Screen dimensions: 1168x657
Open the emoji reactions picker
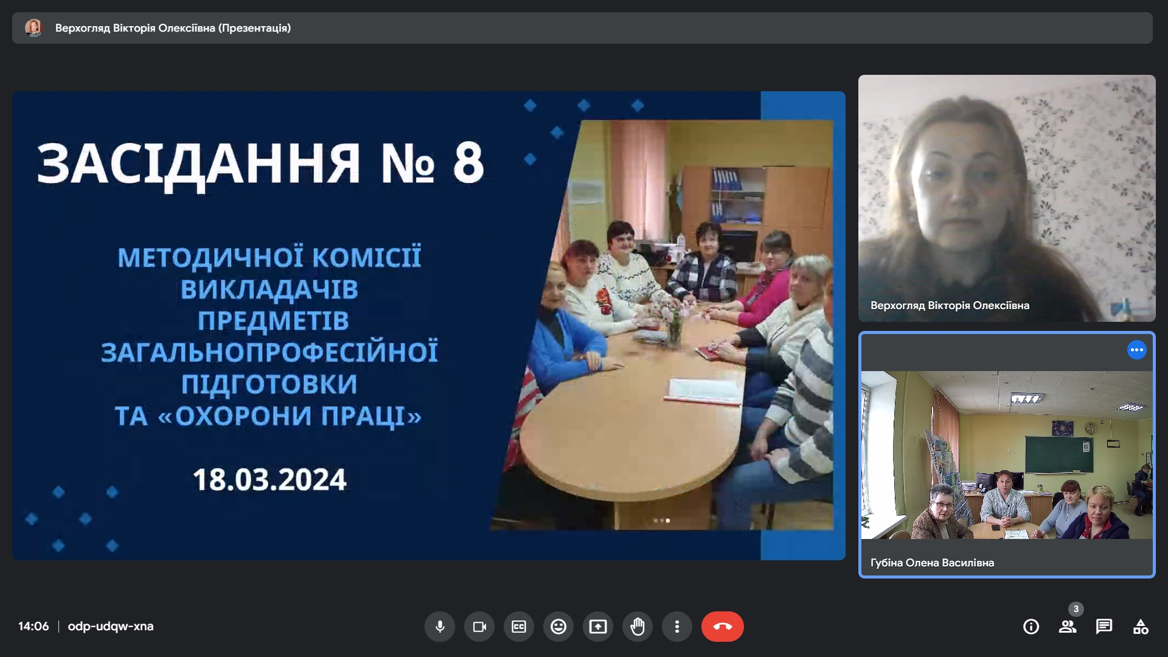(x=558, y=627)
